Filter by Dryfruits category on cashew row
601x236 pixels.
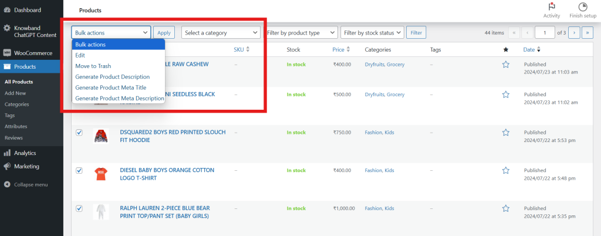tap(374, 65)
